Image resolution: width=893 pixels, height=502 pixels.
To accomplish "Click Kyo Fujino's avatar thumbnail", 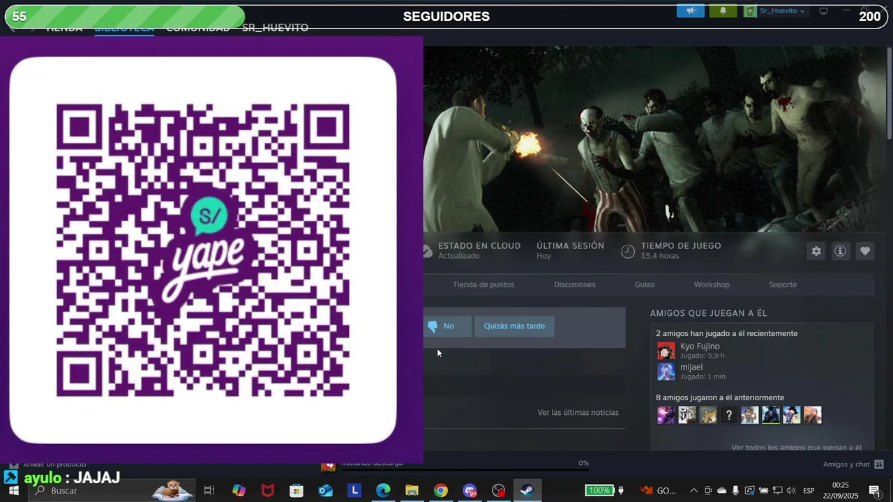I will point(666,351).
